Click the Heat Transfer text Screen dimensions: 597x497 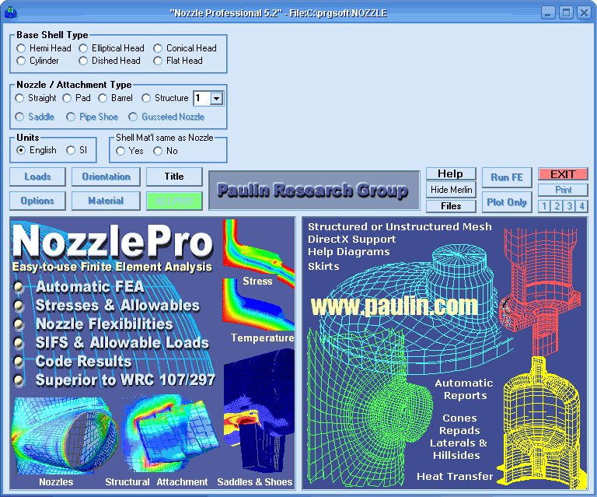click(455, 477)
